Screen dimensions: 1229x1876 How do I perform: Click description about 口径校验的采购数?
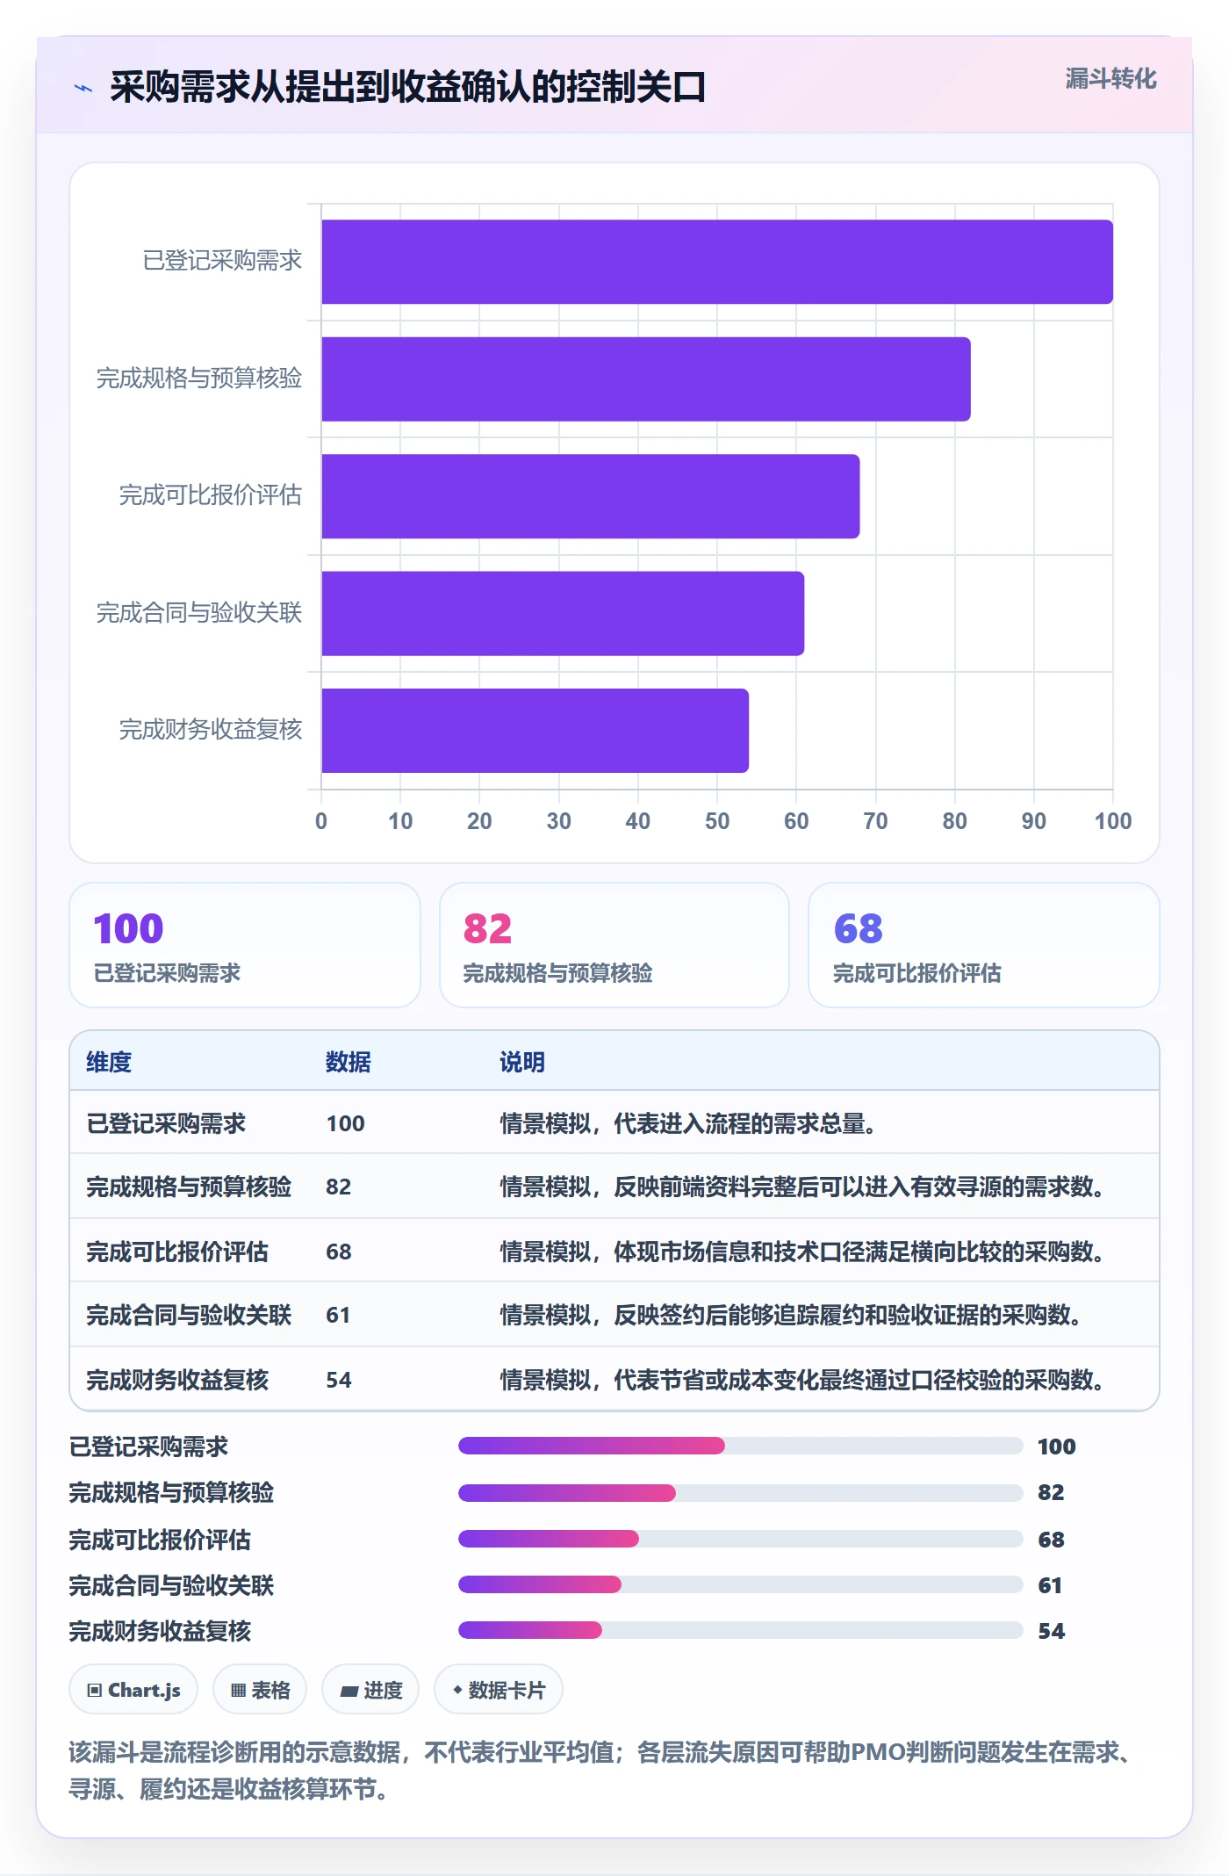[802, 1380]
